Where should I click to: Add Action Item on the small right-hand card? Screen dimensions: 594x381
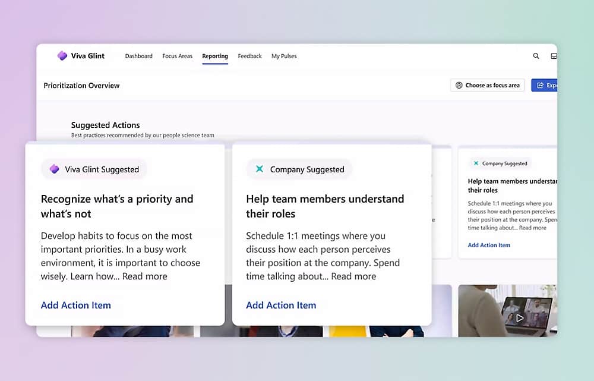(489, 245)
